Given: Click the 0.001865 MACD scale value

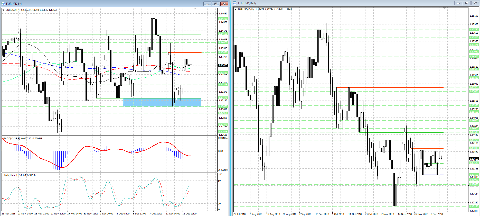Looking at the screenshot, I should tap(223, 138).
